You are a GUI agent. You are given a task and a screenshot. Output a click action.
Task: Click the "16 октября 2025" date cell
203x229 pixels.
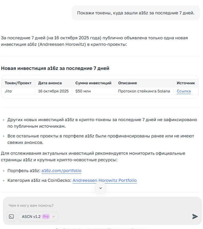pyautogui.click(x=53, y=91)
